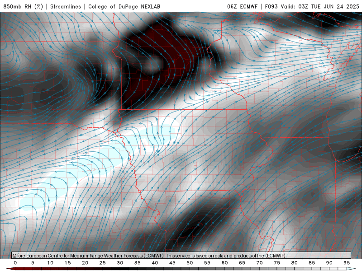The height and width of the screenshot is (271, 362).
Task: Click the "35" value on color scale
Action: [138, 263]
